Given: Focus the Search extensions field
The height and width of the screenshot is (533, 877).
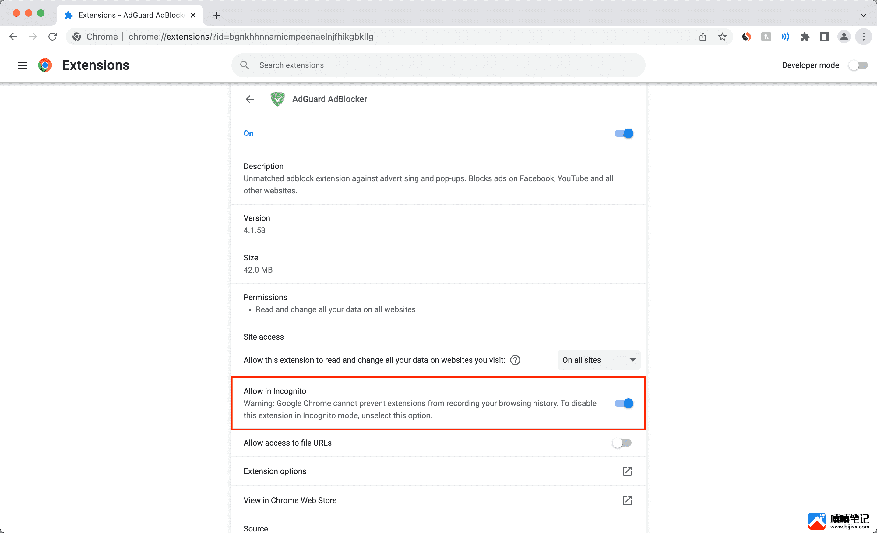Looking at the screenshot, I should (438, 65).
